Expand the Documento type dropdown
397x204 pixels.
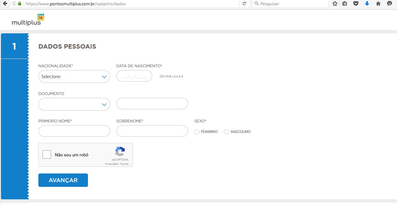pos(74,104)
